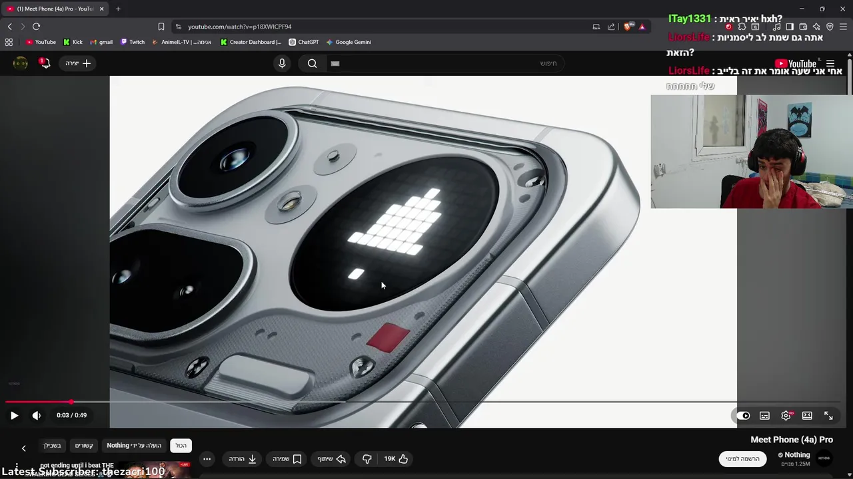The width and height of the screenshot is (853, 479).
Task: Select the הכל filter chip
Action: coord(181,446)
